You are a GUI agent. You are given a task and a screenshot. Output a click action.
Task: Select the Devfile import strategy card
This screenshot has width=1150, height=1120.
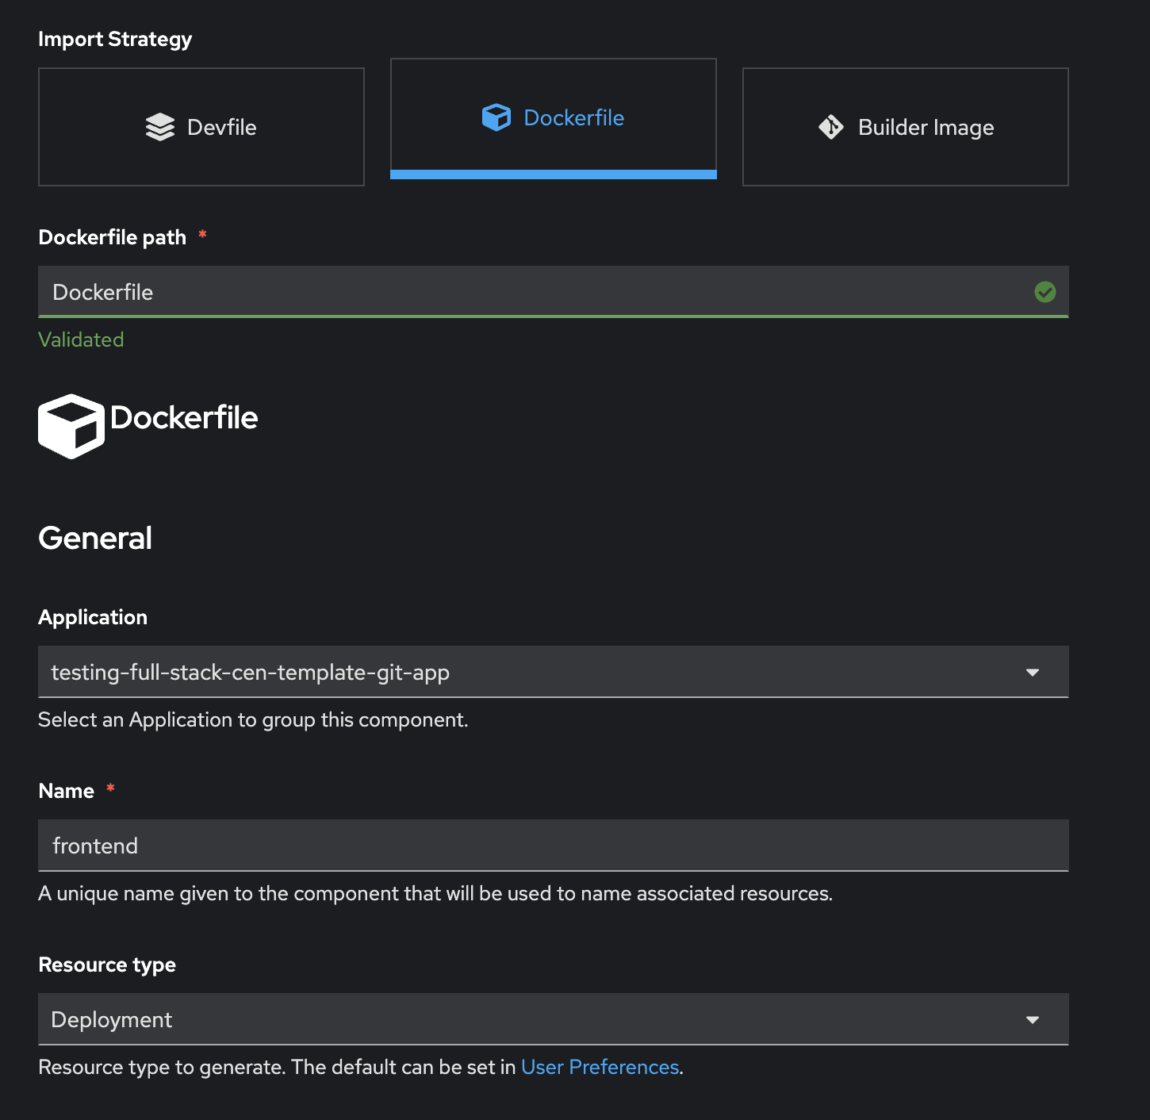point(201,127)
